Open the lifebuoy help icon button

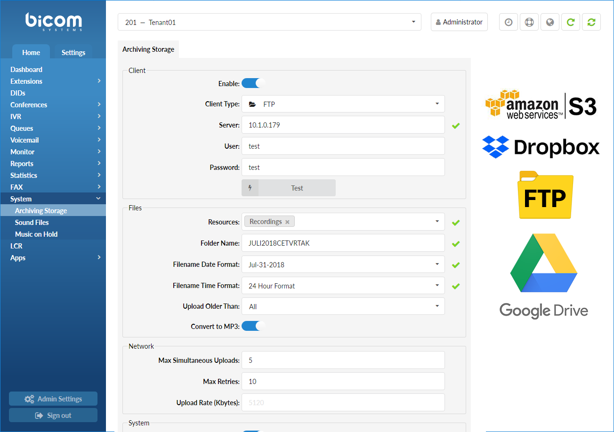click(x=529, y=22)
